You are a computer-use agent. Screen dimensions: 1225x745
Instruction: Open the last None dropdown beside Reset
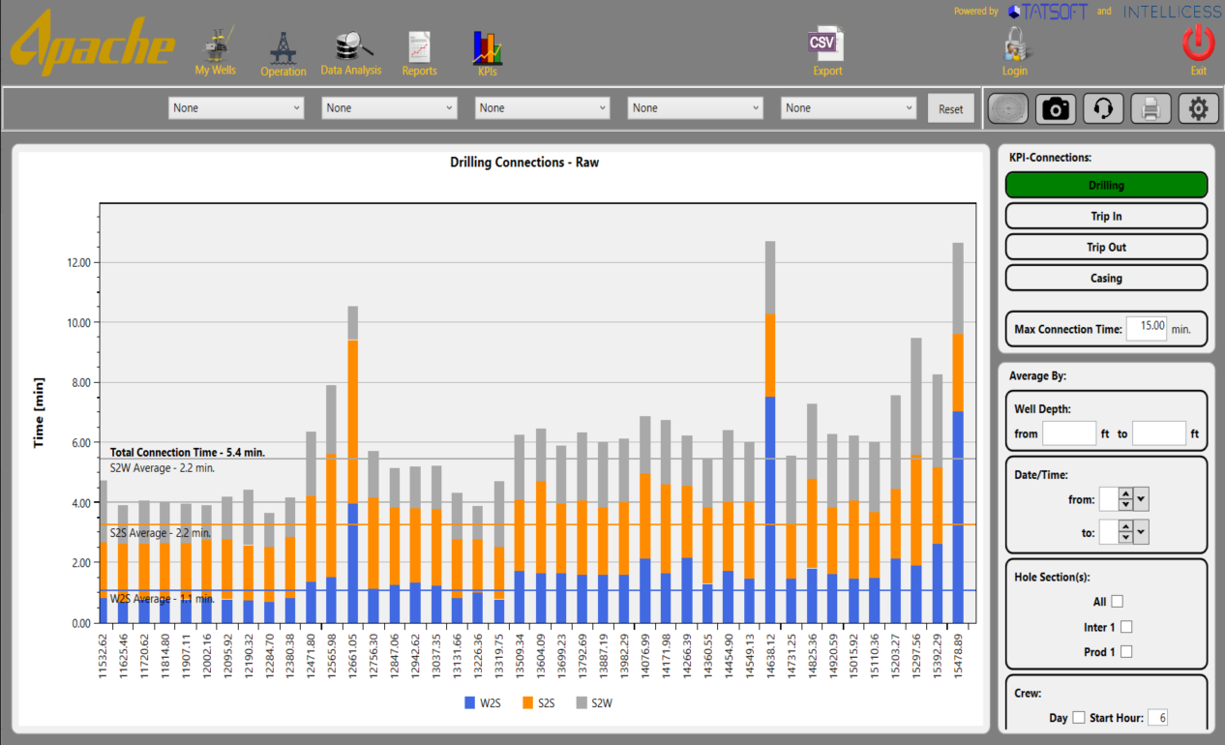pyautogui.click(x=849, y=108)
